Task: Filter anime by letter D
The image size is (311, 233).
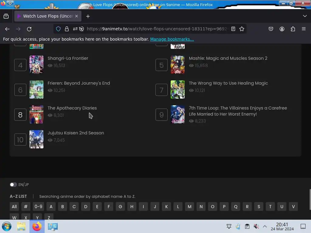Action: click(86, 207)
